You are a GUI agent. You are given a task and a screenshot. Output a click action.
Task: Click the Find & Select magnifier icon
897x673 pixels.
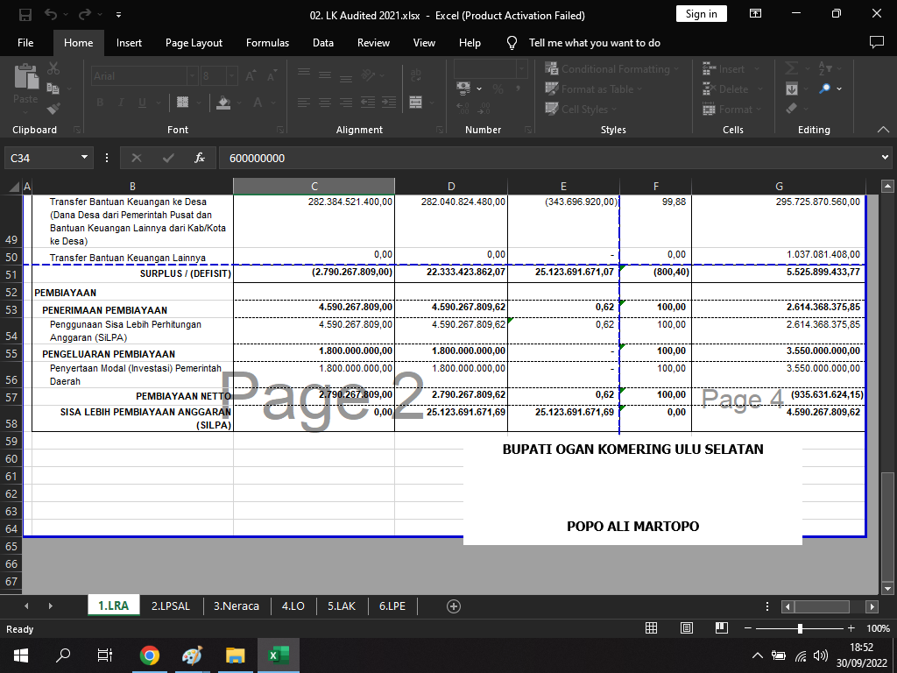[x=825, y=89]
